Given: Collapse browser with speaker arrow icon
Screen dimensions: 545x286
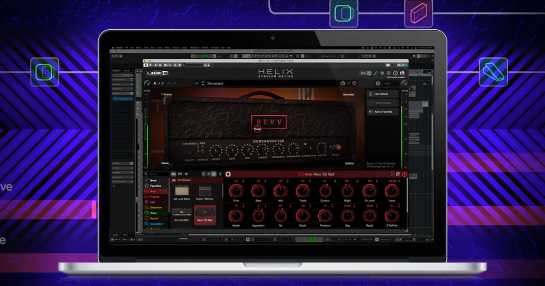Looking at the screenshot, I should pyautogui.click(x=220, y=174).
